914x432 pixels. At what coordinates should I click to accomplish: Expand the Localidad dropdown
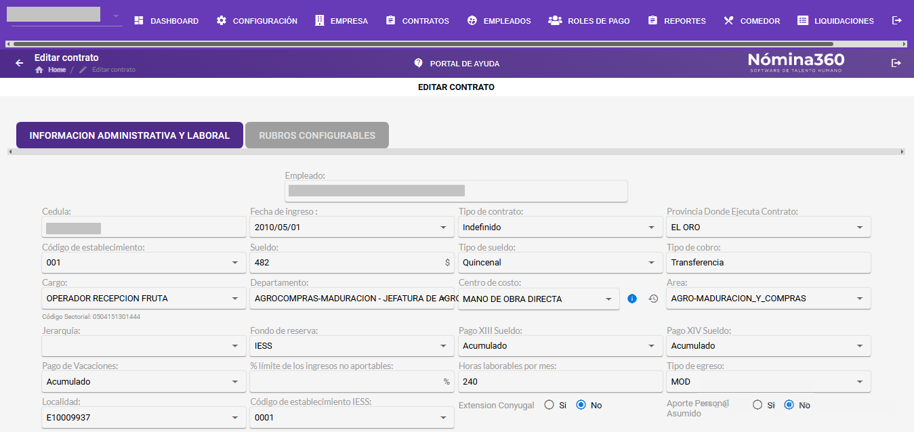[235, 418]
